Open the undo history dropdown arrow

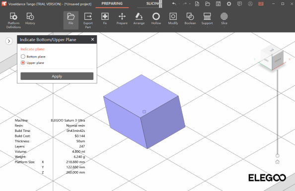179,4
